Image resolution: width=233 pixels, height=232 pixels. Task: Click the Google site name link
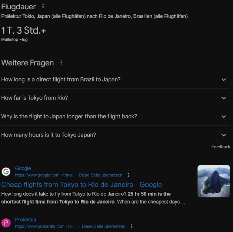tap(23, 168)
